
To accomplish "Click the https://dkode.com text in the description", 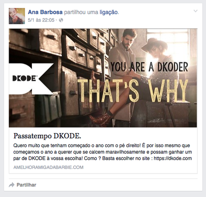I will [173, 158].
